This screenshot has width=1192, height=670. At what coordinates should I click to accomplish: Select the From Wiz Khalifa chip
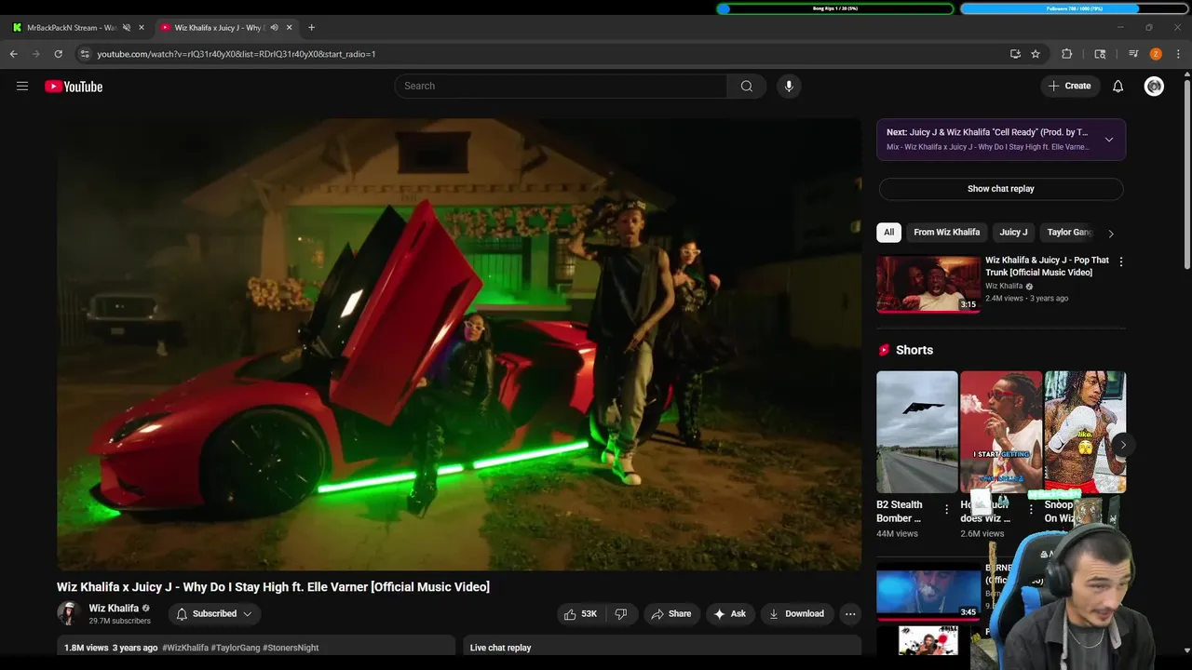pos(946,232)
